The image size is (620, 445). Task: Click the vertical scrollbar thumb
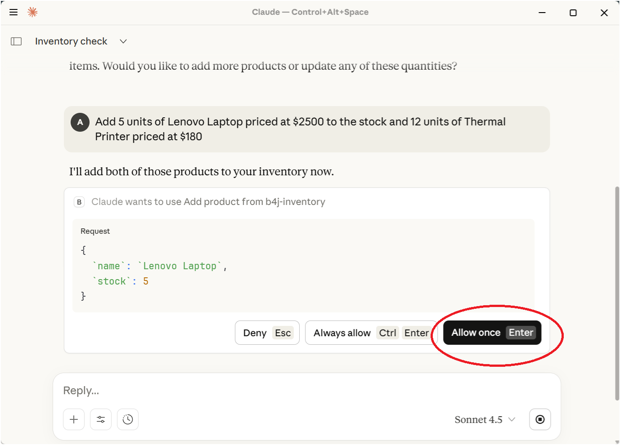pos(617,292)
